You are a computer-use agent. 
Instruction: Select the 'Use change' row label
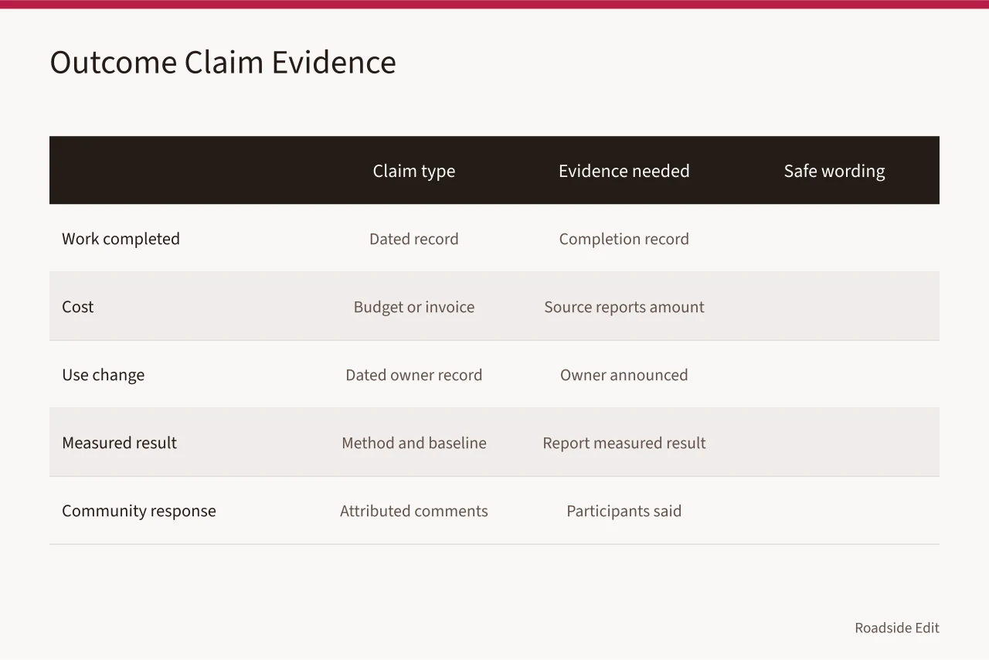(x=103, y=375)
